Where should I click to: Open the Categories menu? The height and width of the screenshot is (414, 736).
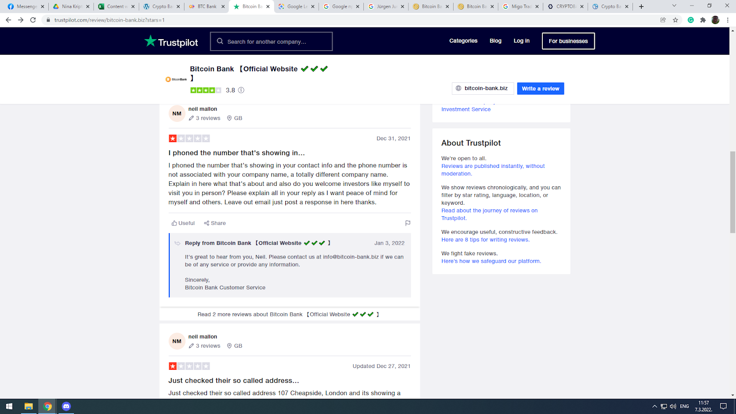[x=463, y=41]
